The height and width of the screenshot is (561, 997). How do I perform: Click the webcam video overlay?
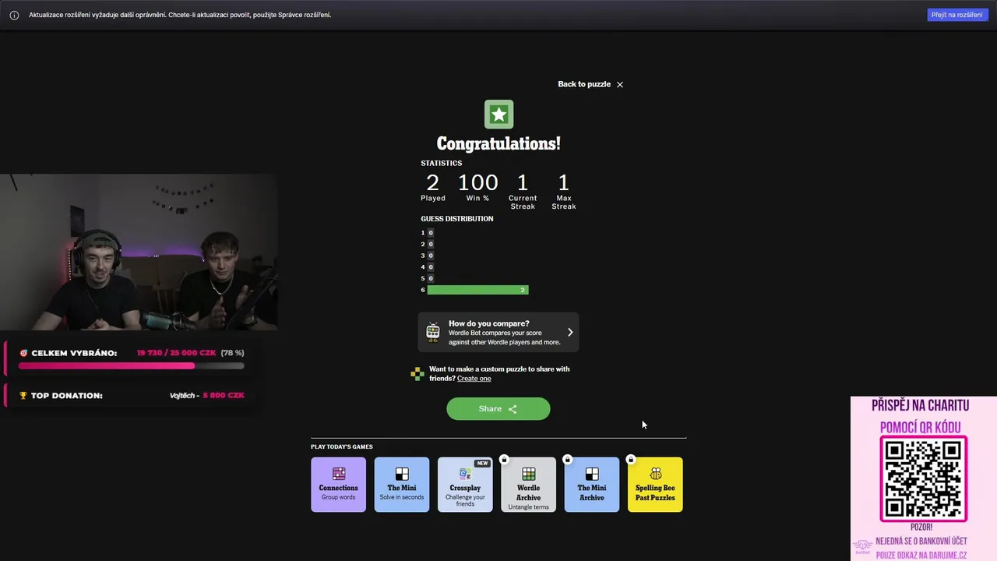click(139, 252)
